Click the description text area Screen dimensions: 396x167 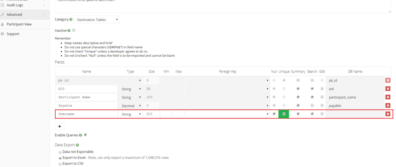tap(223, 6)
